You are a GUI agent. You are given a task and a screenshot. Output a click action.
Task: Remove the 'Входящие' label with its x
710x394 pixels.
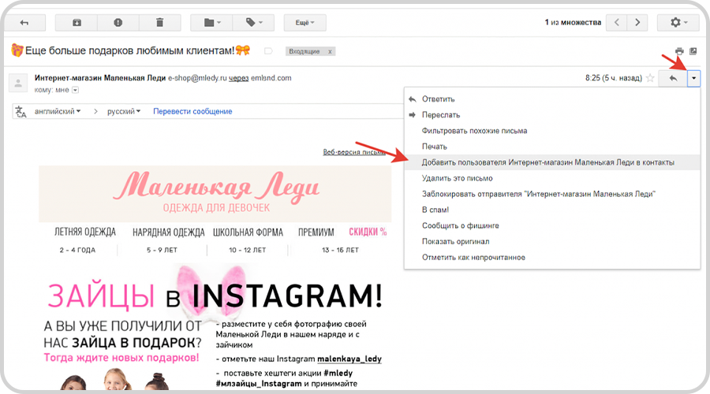(330, 51)
